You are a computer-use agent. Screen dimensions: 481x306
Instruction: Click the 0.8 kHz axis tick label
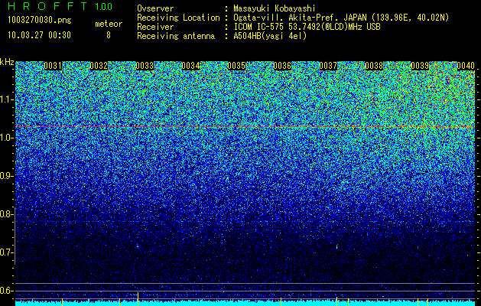coord(7,214)
